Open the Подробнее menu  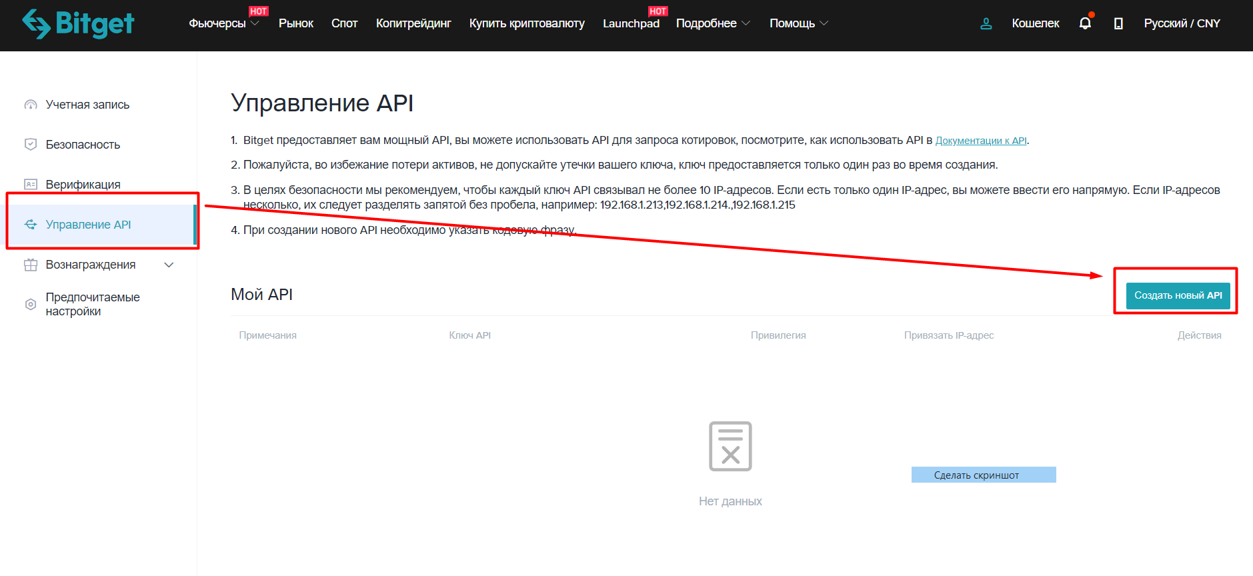706,23
